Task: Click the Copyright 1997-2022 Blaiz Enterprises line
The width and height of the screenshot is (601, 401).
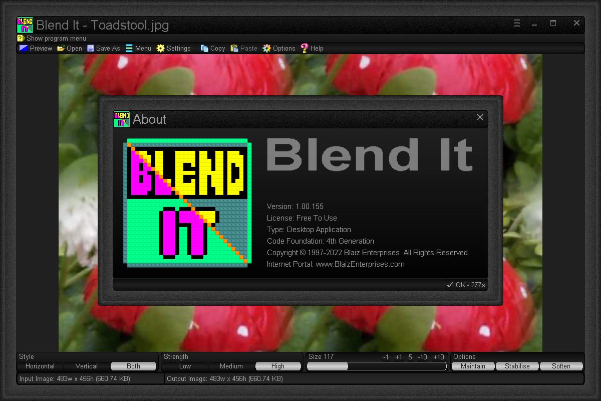Action: click(x=367, y=253)
